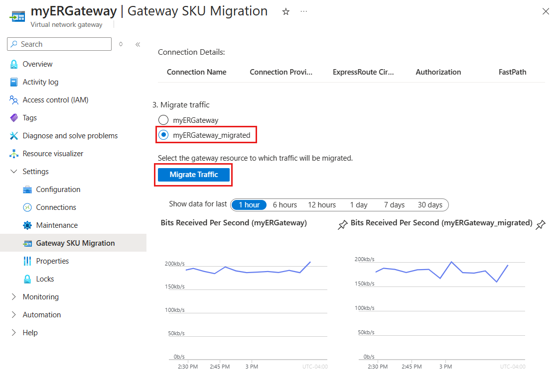Image resolution: width=554 pixels, height=380 pixels.
Task: Sort by the Connection Name column header
Action: 196,72
